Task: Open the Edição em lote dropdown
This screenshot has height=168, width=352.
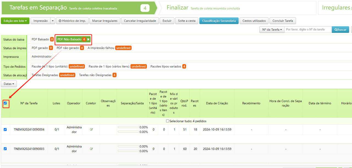Action: [15, 21]
